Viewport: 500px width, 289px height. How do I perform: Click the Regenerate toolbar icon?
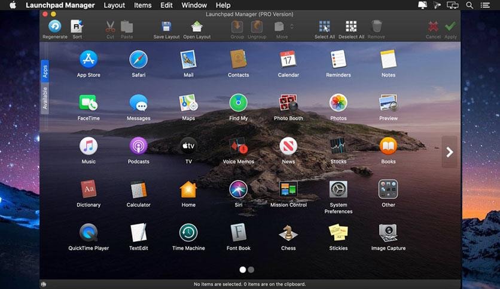55,26
